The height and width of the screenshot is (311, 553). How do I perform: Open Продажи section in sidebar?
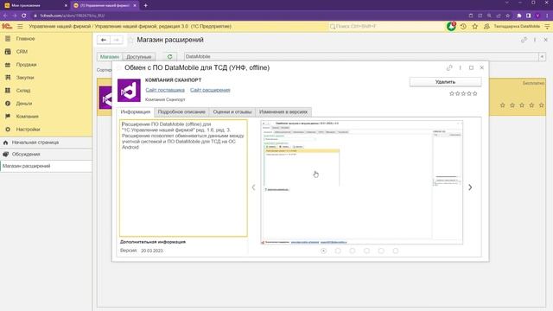click(46, 65)
